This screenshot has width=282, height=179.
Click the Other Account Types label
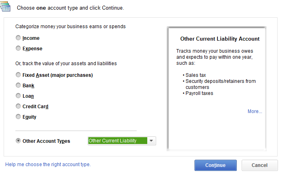(x=46, y=141)
